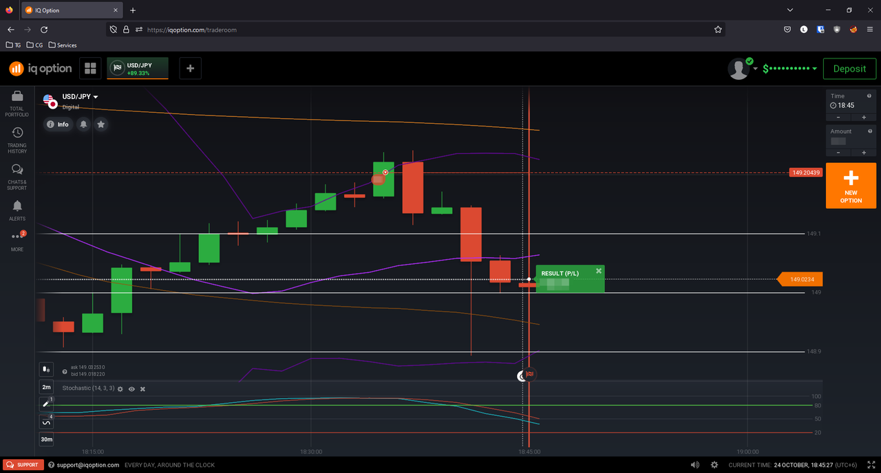Open the More menu with badge

[17, 241]
